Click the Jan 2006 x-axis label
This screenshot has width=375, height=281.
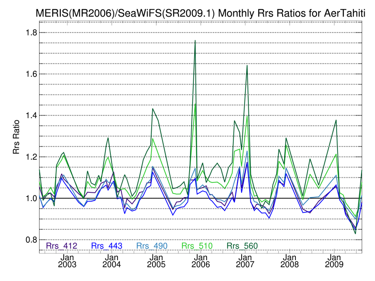point(201,261)
